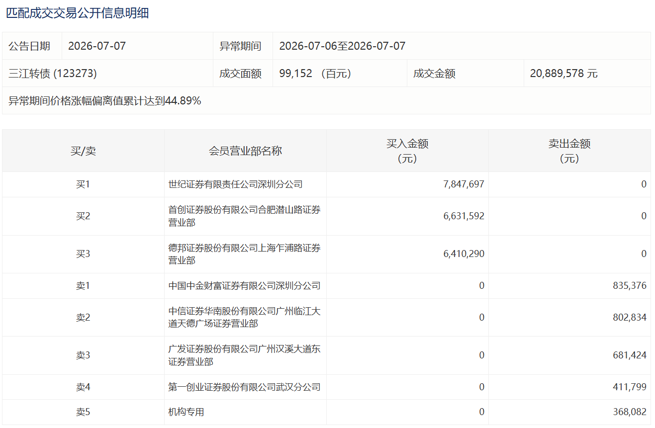Select the heading 匹配成交交易公开信息明细
Screen dimensions: 655x428
coord(77,13)
